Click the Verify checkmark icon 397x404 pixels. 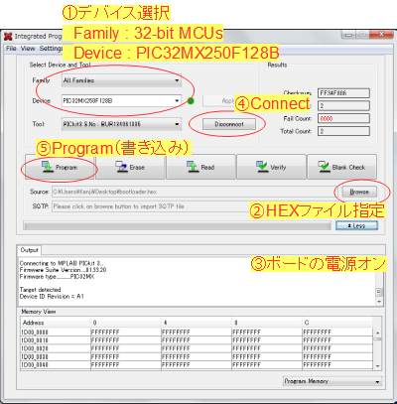[x=262, y=167]
